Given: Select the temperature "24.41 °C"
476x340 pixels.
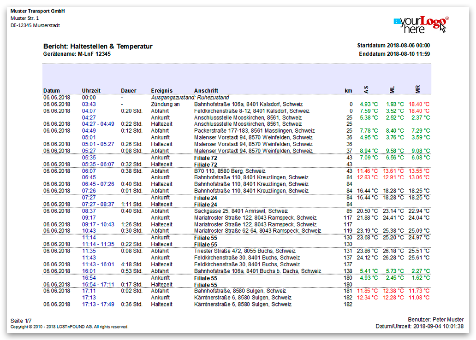Looking at the screenshot, I should 393,218.
